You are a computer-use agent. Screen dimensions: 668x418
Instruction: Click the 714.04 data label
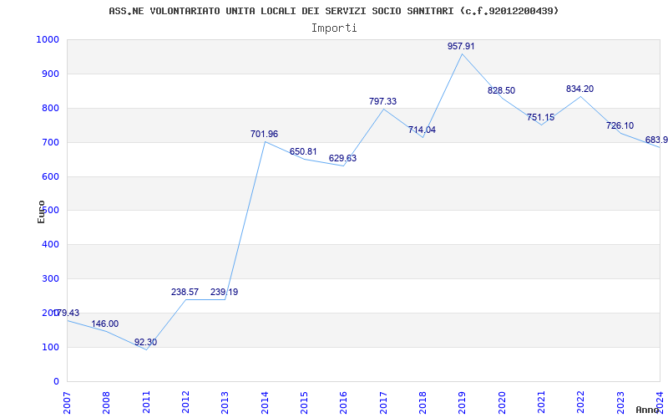click(x=422, y=130)
